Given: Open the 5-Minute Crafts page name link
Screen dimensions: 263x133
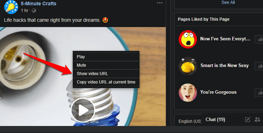Looking at the screenshot, I should tap(38, 4).
